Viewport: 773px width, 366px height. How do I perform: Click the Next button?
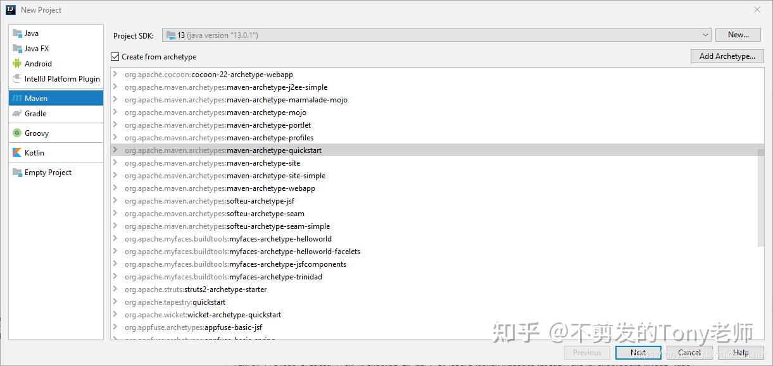pos(638,352)
